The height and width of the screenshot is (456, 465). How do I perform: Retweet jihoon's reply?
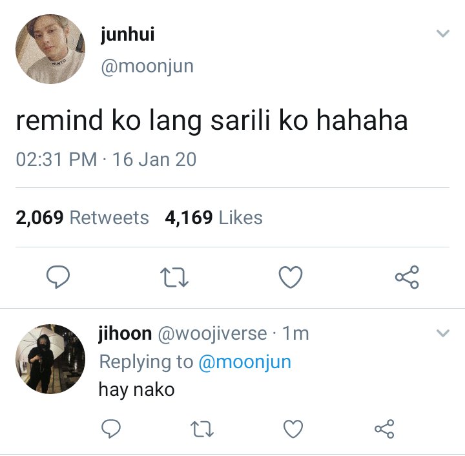[202, 429]
